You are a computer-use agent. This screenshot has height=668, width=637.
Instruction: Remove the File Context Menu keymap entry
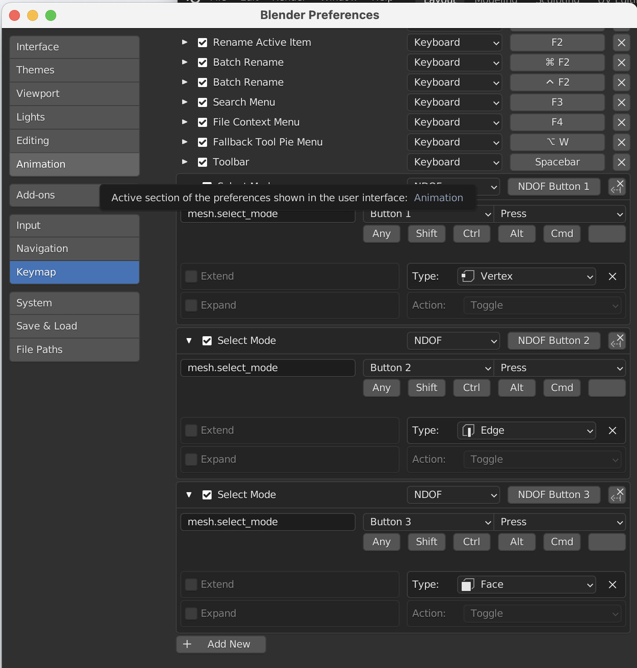621,122
